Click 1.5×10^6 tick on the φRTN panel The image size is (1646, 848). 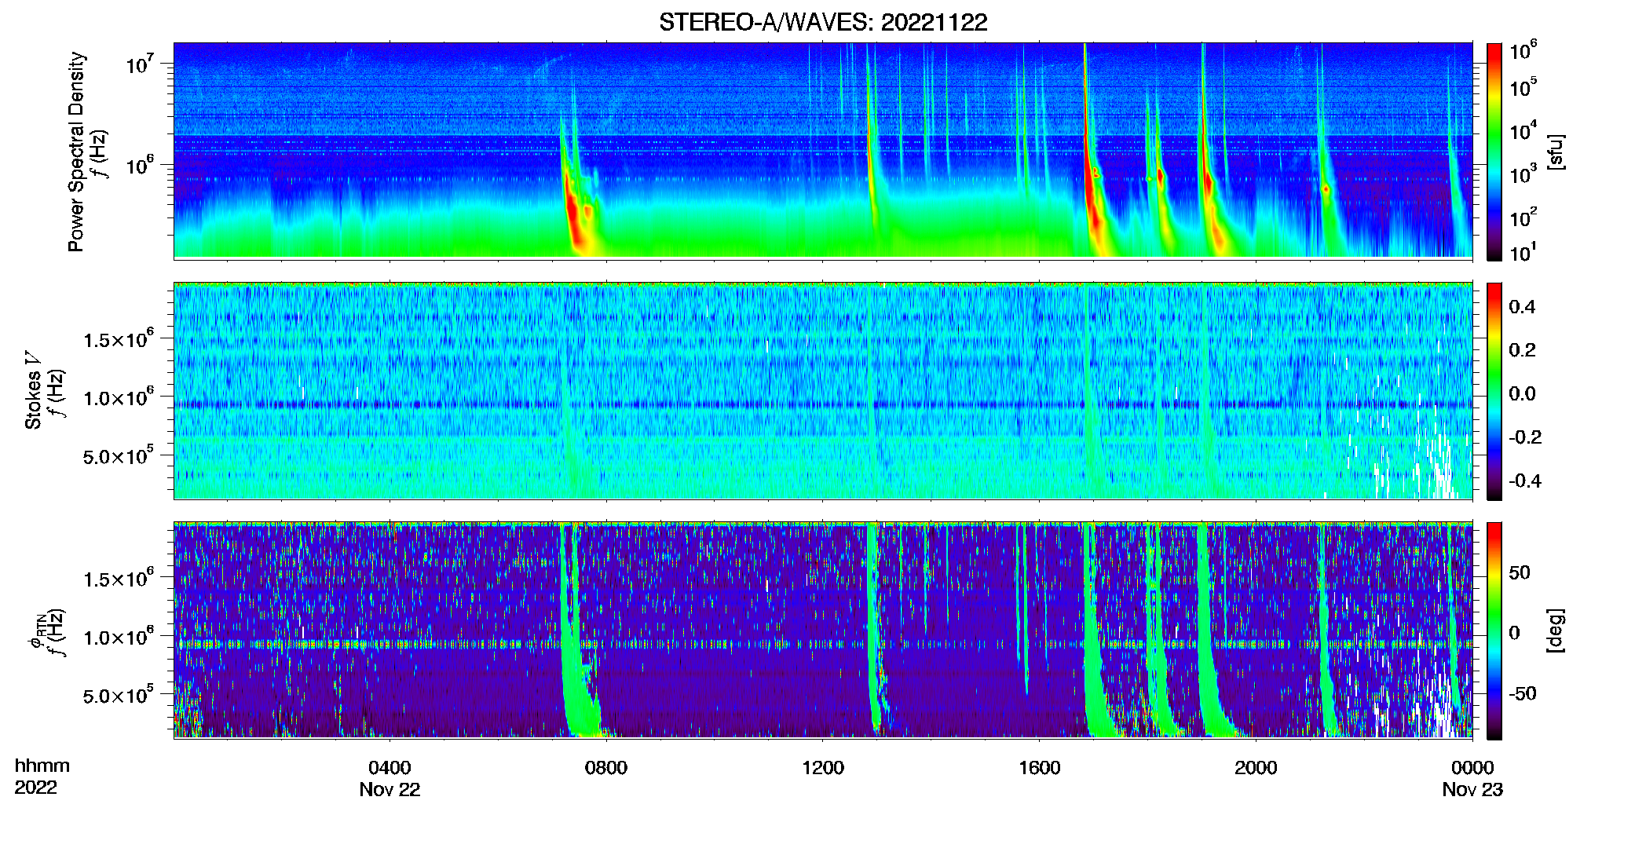coord(119,579)
